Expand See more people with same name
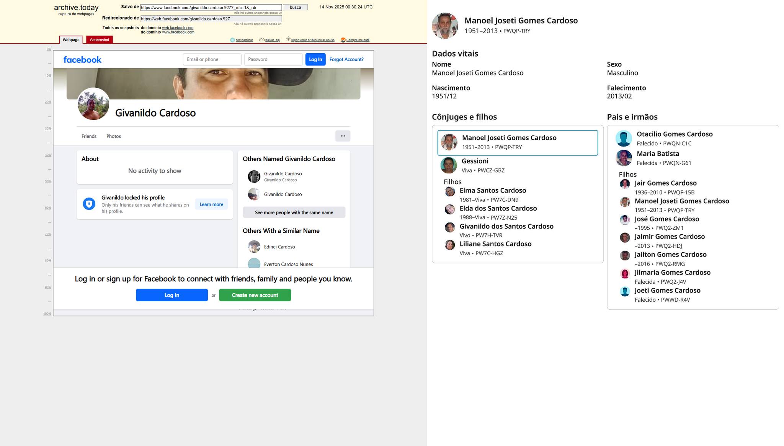 point(294,212)
